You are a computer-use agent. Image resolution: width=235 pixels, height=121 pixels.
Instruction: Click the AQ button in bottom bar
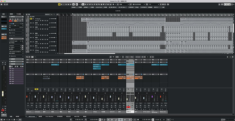pyautogui.click(x=20, y=120)
